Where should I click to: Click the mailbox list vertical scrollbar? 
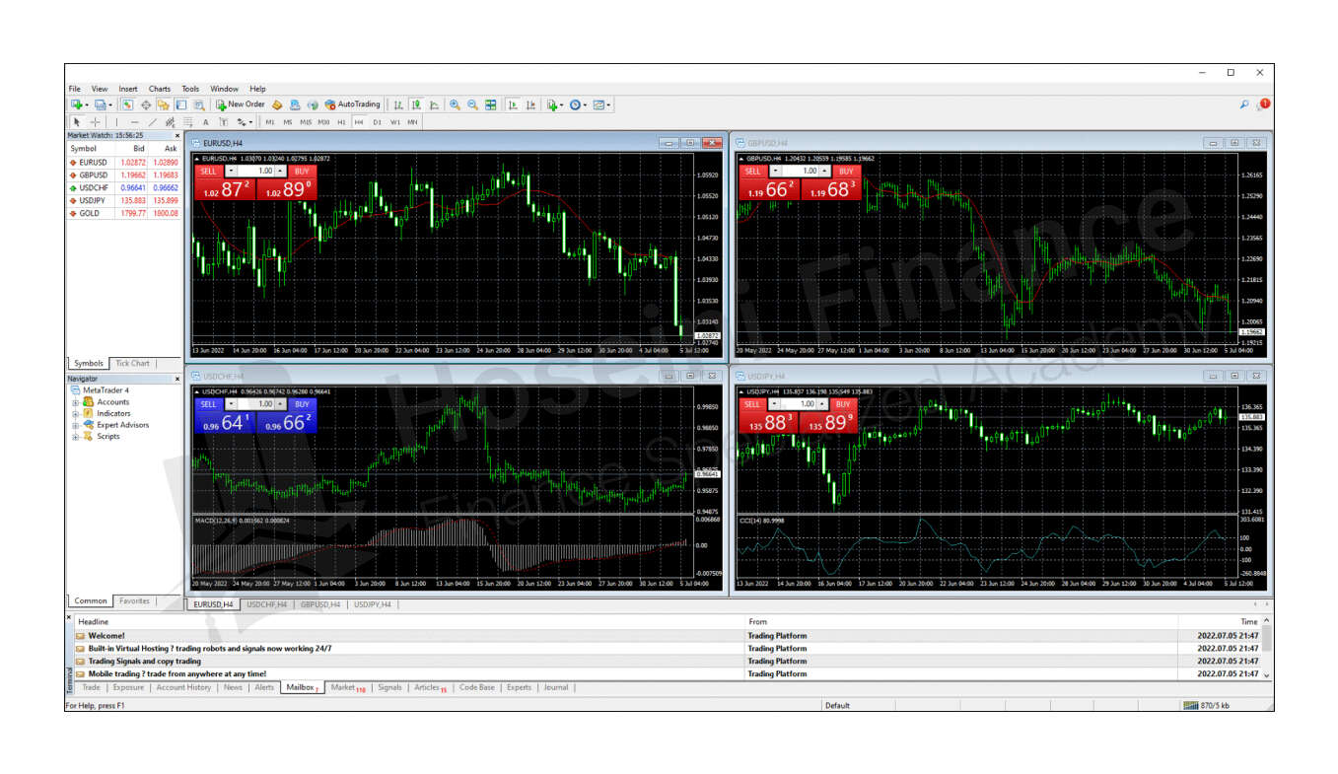click(x=1266, y=649)
